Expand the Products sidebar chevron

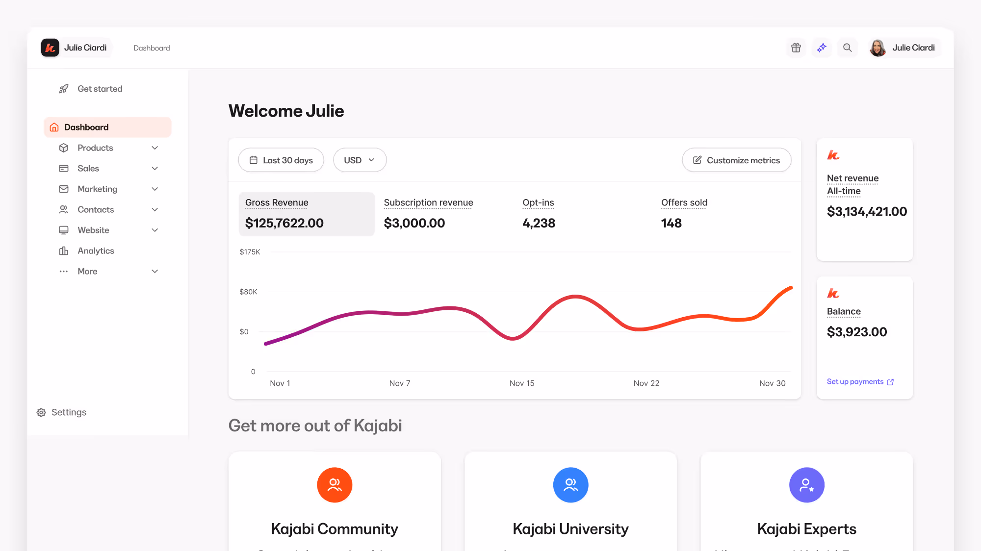point(155,148)
